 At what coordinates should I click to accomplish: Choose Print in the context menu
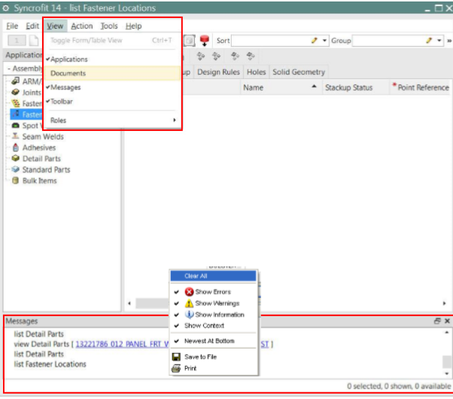point(213,368)
